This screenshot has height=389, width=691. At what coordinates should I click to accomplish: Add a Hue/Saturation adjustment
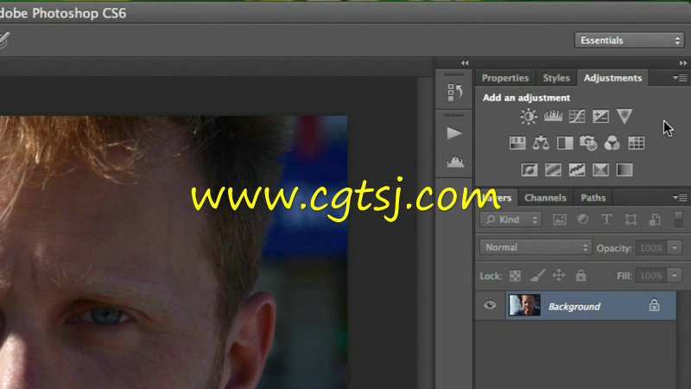(517, 143)
